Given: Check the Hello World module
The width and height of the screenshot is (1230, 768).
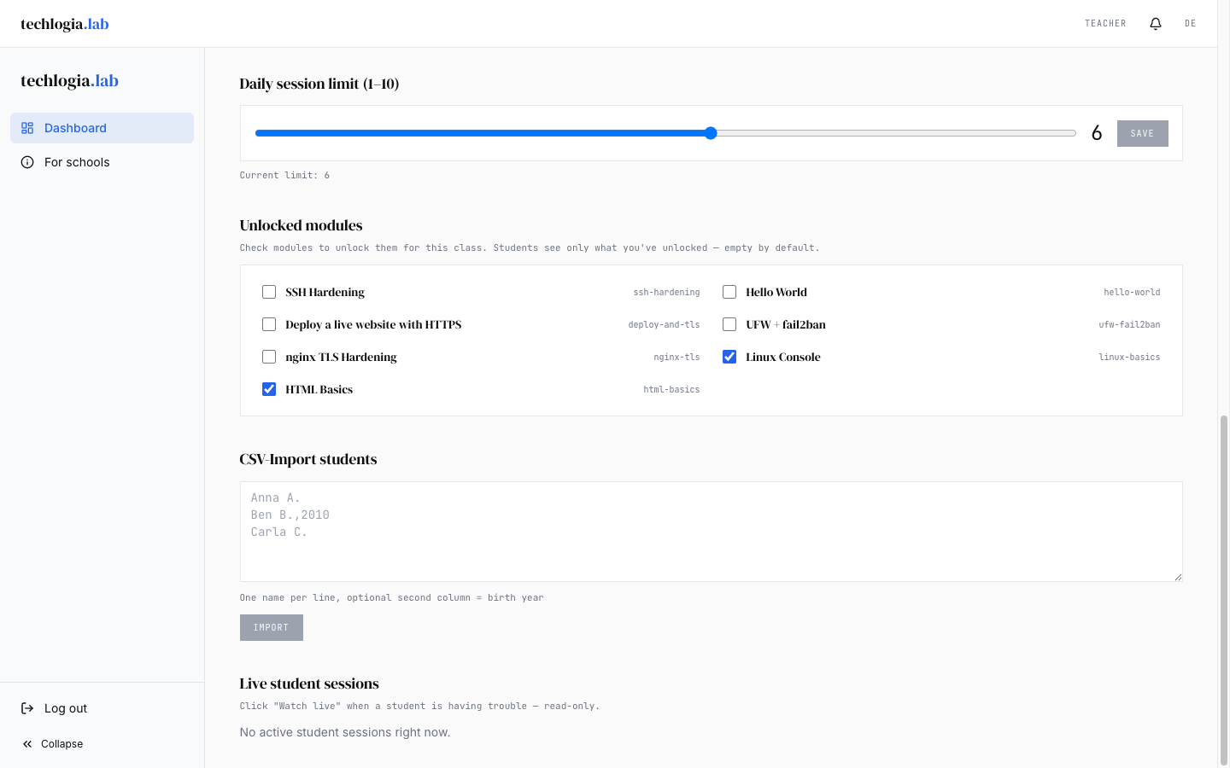Looking at the screenshot, I should pyautogui.click(x=729, y=292).
